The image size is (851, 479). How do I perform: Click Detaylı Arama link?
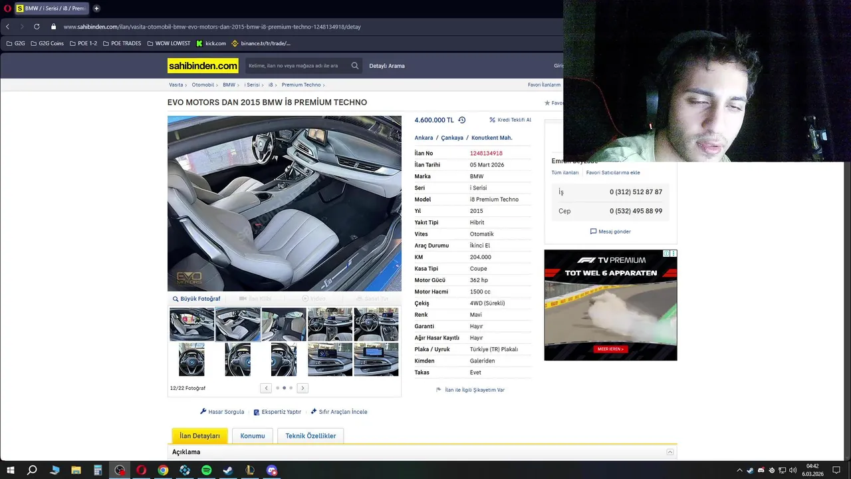pos(387,66)
